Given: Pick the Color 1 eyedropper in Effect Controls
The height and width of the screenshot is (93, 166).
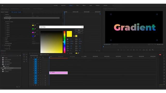Looking at the screenshot, I should [x=35, y=25].
